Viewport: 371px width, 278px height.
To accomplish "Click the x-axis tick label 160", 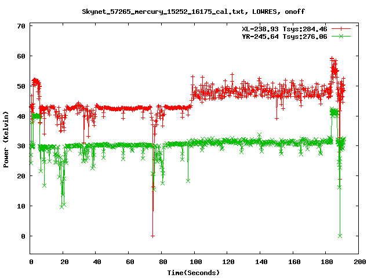I will [x=294, y=262].
